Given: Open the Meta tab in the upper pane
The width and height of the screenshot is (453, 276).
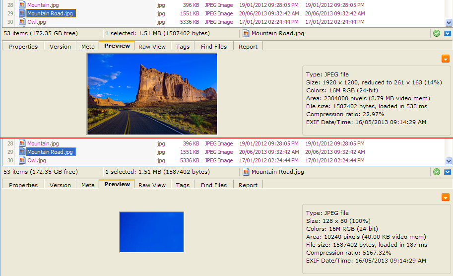Looking at the screenshot, I should coord(88,47).
